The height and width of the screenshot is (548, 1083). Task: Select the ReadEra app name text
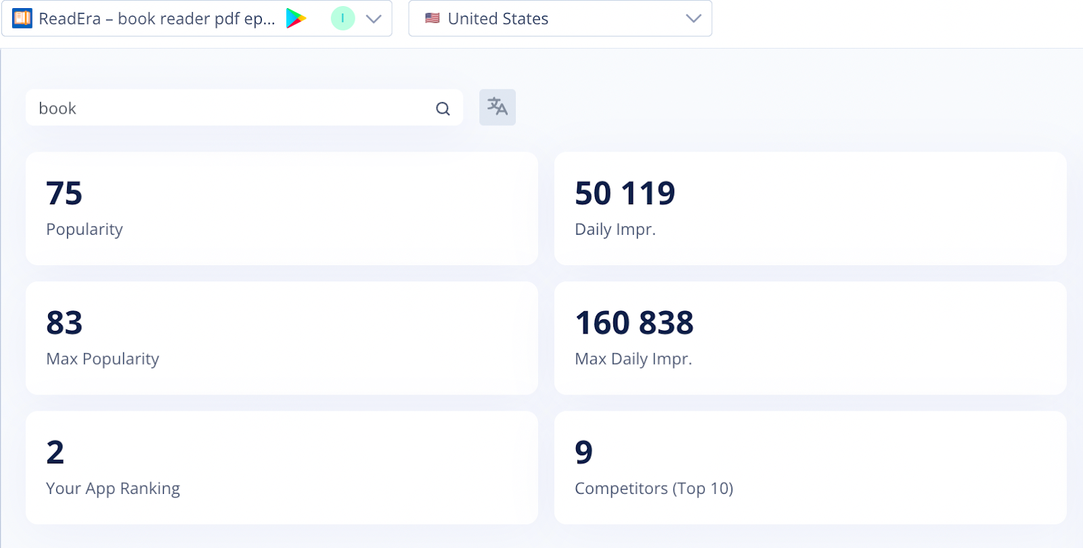click(156, 19)
